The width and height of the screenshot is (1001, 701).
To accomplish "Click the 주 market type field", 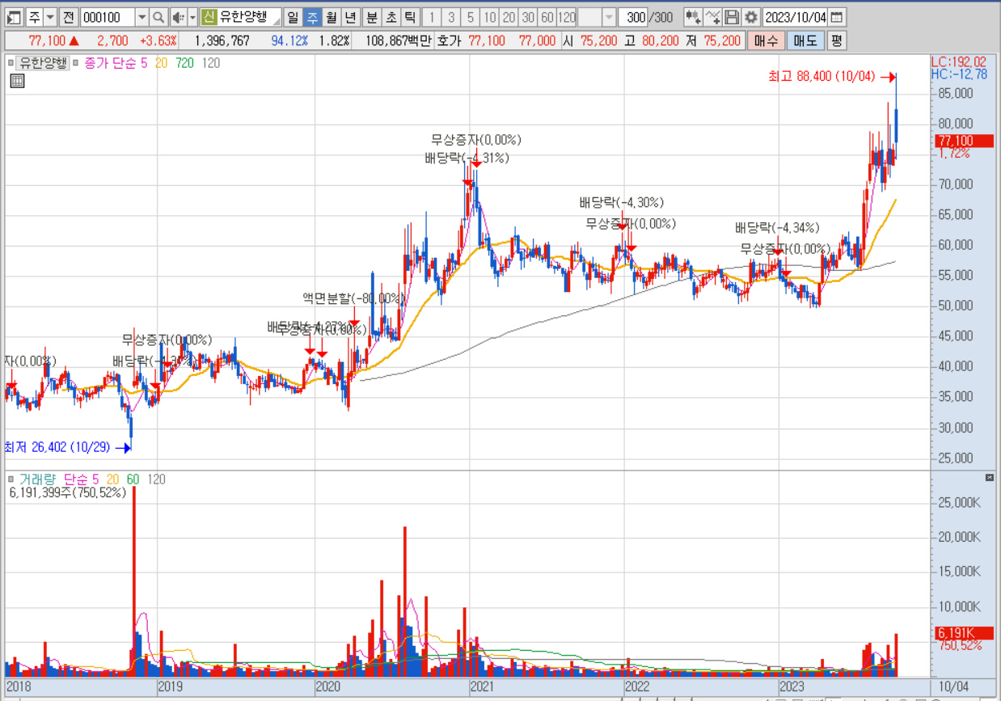I will pyautogui.click(x=34, y=17).
